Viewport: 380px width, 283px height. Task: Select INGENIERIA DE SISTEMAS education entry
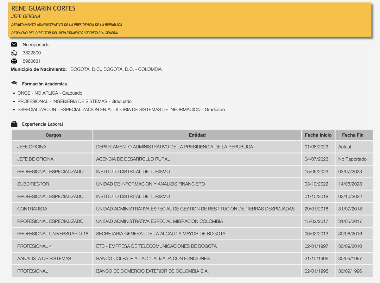coord(75,101)
